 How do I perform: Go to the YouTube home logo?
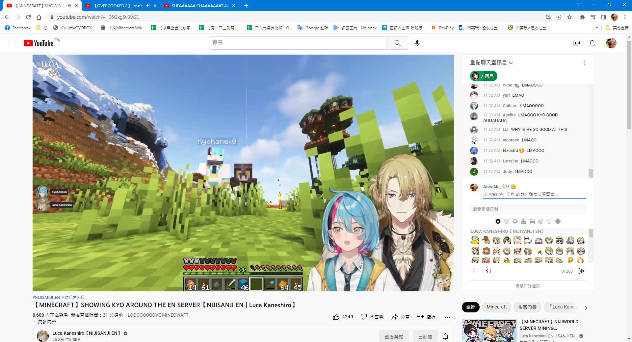(x=39, y=43)
